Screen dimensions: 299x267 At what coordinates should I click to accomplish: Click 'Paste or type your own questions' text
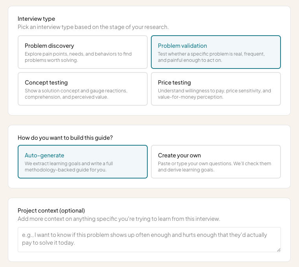pyautogui.click(x=215, y=167)
